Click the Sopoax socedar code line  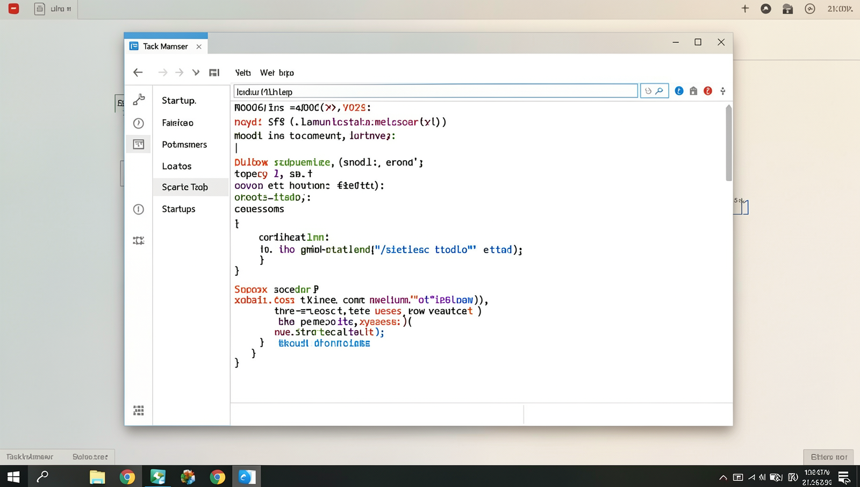(277, 289)
